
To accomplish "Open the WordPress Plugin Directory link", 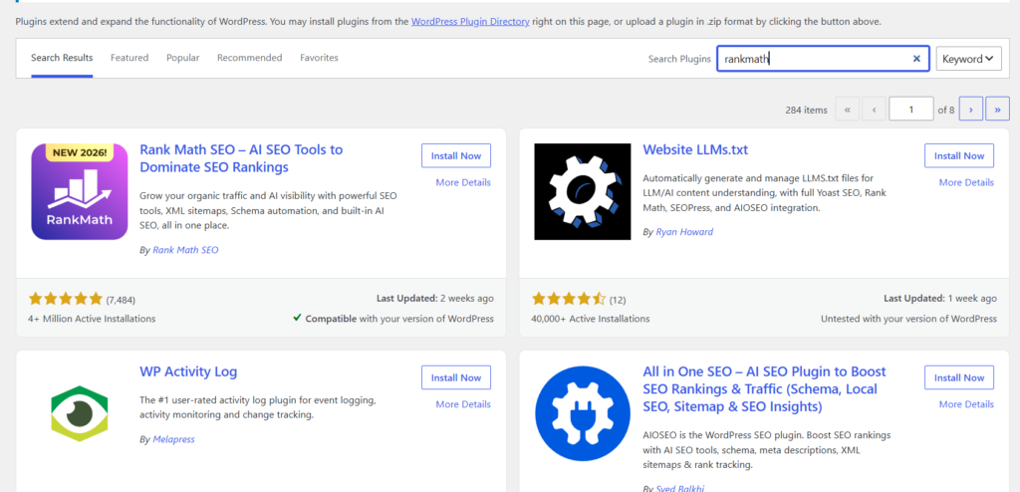I will click(470, 22).
